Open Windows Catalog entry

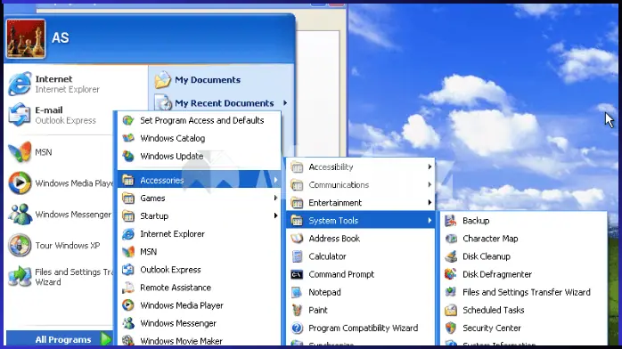coord(200,138)
